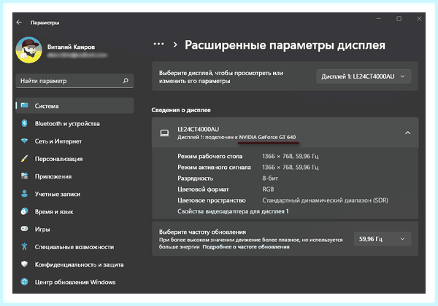
Task: Click the NVIDIA GeForce GT 640 text
Action: click(x=267, y=137)
